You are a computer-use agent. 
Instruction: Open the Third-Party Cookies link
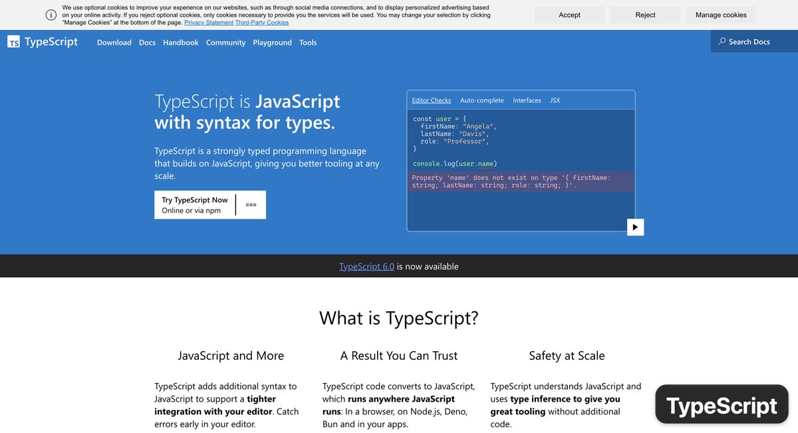pos(262,23)
